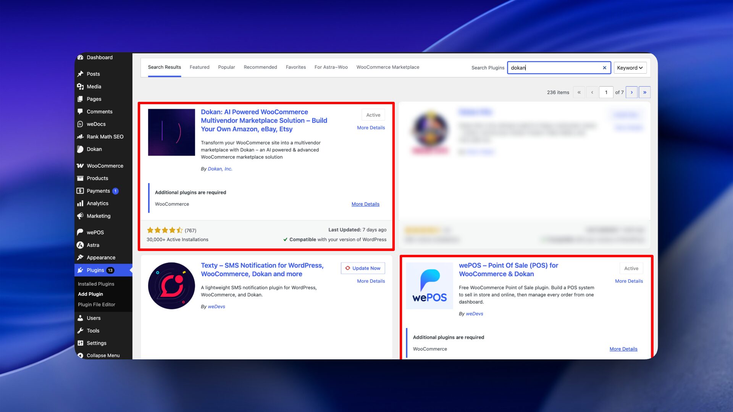Click the Plugins plug icon
Image resolution: width=733 pixels, height=412 pixels.
tap(80, 270)
